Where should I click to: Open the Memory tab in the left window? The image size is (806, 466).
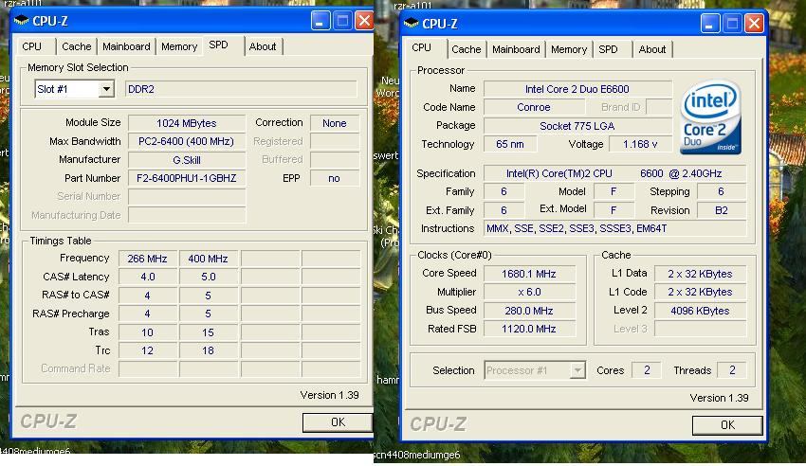[x=179, y=46]
